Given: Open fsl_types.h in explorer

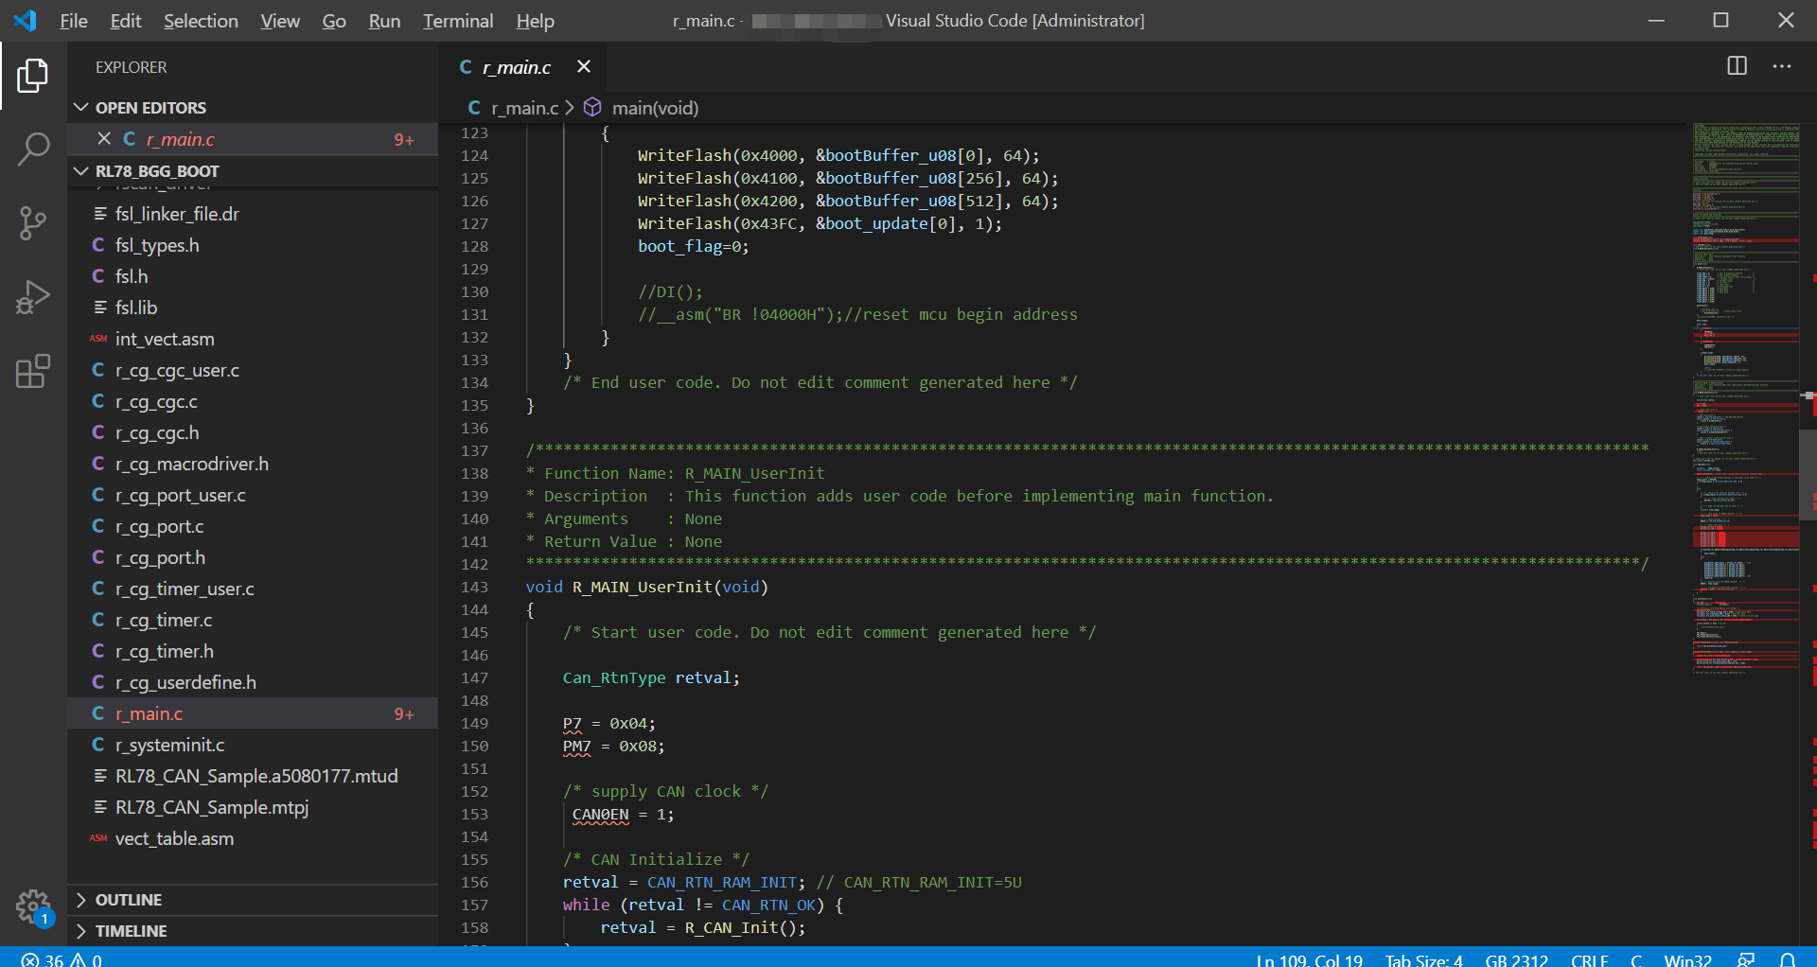Looking at the screenshot, I should tap(253, 245).
